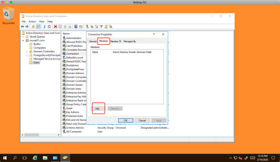The height and width of the screenshot is (162, 280).
Task: Expand the Domain Controllers node
Action: 27,51
